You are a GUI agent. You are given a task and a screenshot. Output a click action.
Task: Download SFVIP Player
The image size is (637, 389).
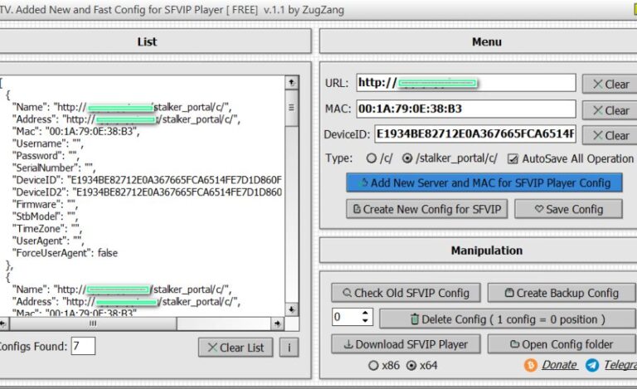point(406,344)
